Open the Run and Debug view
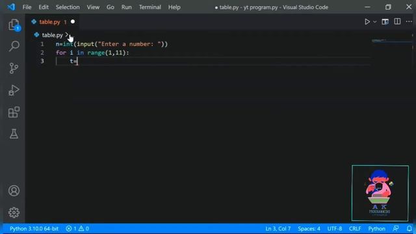The height and width of the screenshot is (234, 416). tap(14, 90)
